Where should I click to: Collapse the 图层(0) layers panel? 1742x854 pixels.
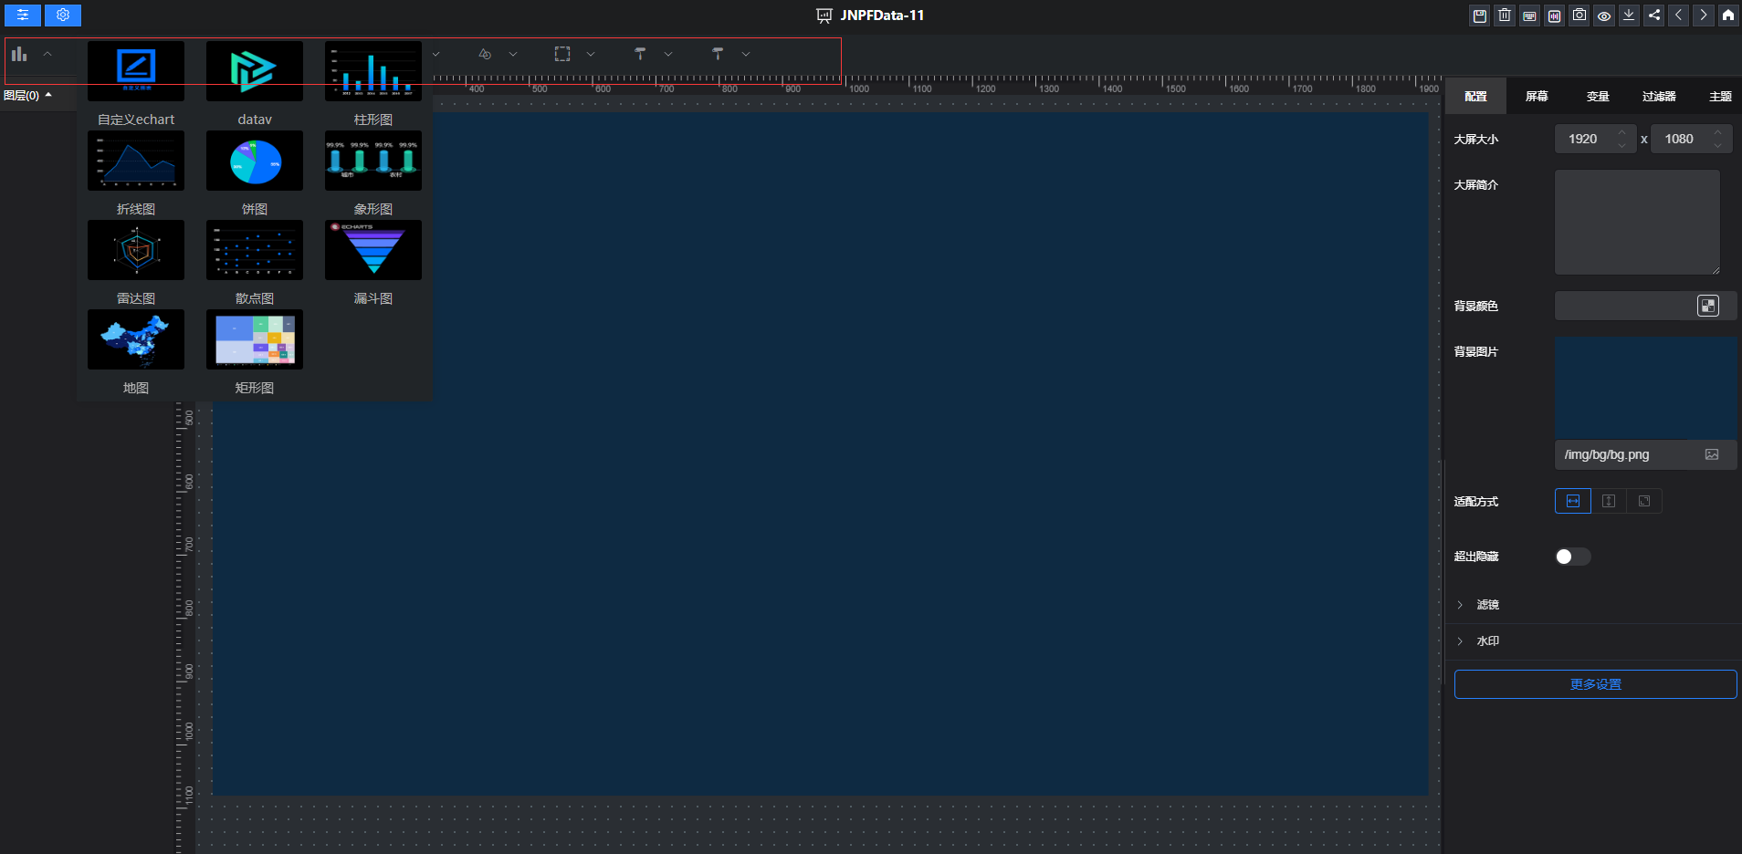click(27, 96)
